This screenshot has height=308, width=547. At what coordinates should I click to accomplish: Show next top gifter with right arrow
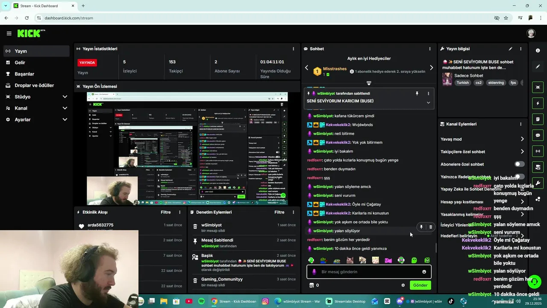[x=431, y=68]
